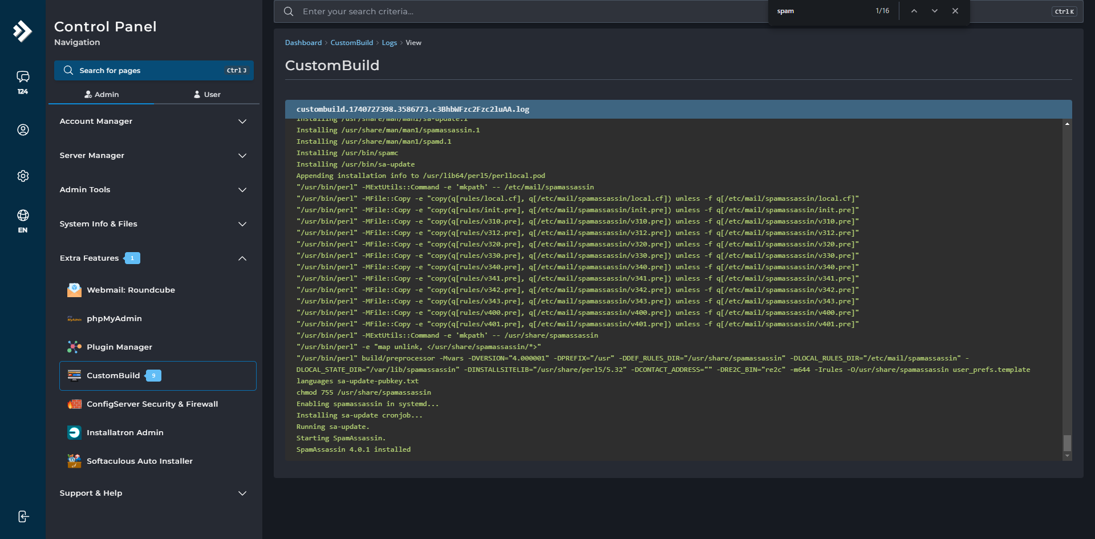Click 'Installing /usr/bin/sa-update' log line
Screen dimensions: 1095x539
pyautogui.click(x=356, y=164)
